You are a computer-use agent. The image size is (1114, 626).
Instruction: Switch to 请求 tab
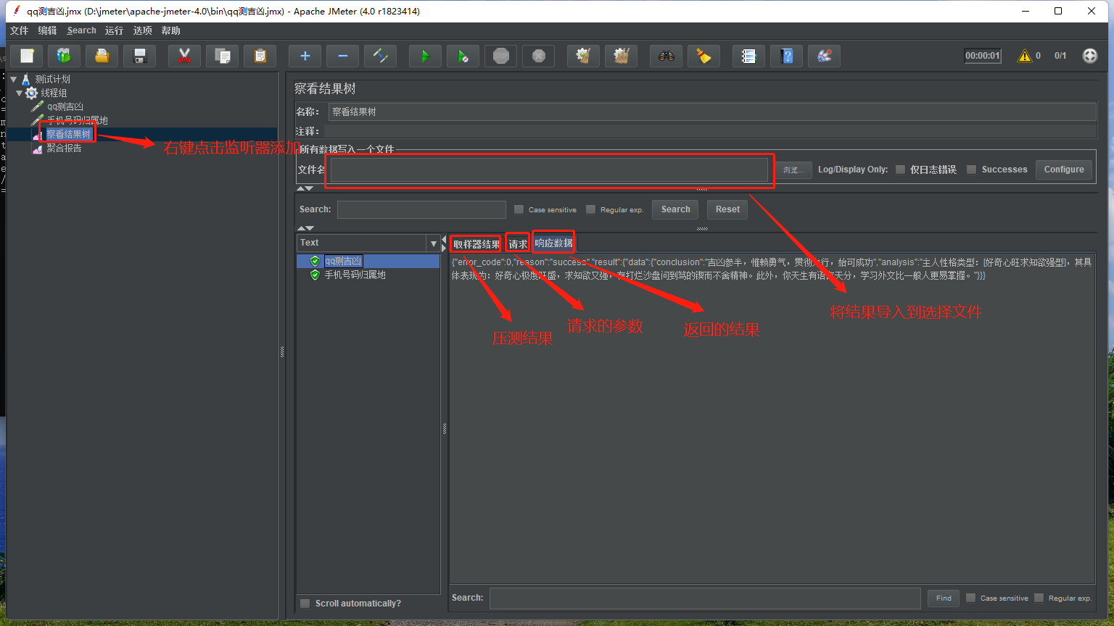(518, 244)
